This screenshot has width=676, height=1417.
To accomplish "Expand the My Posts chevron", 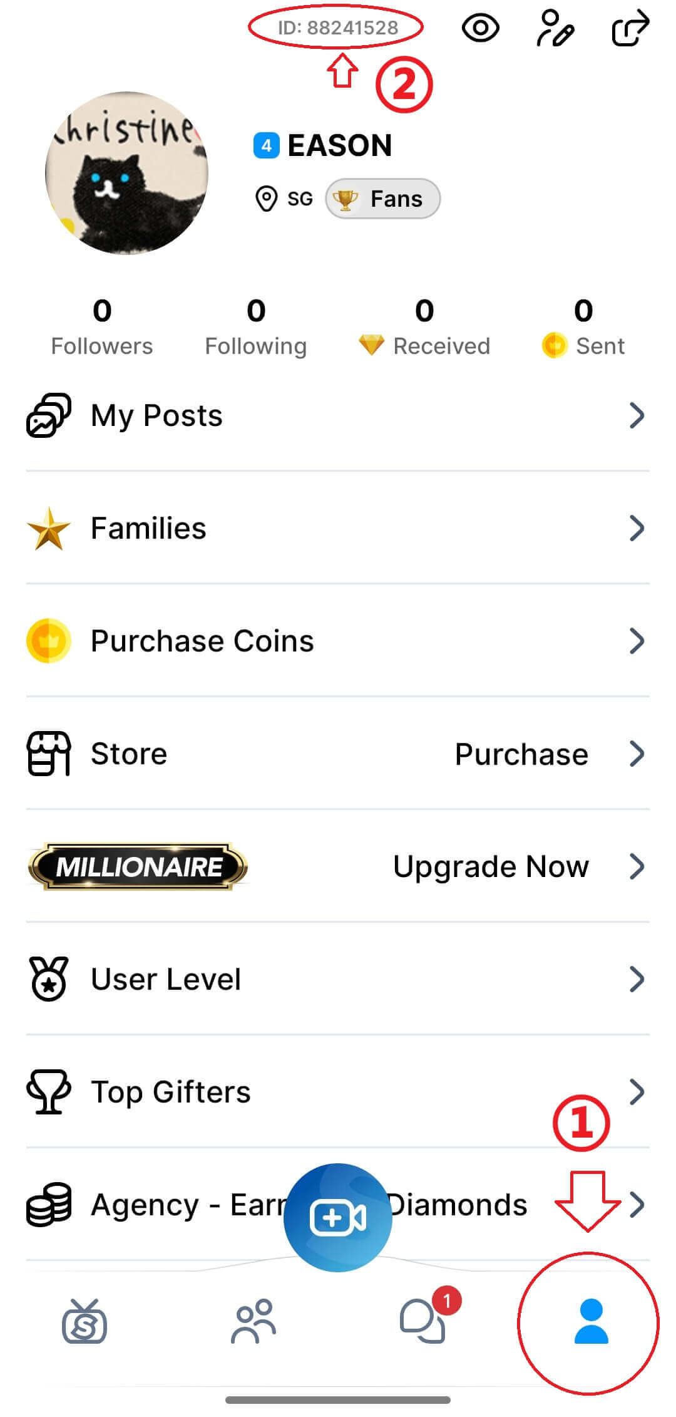I will coord(637,415).
